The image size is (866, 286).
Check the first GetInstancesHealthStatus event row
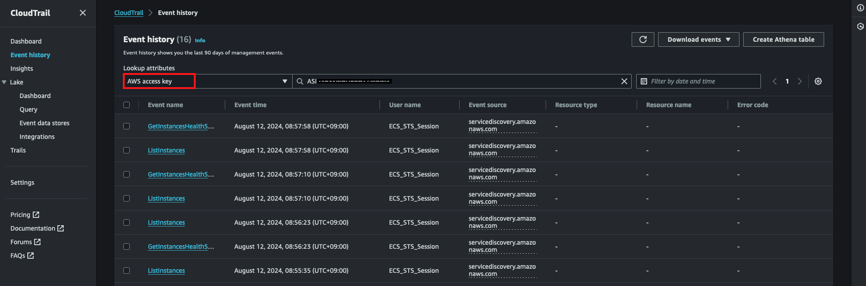(127, 126)
